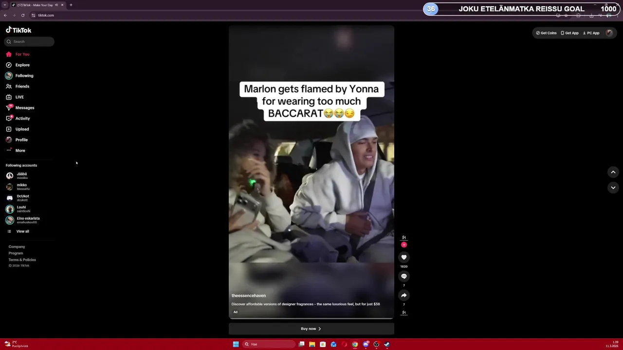Open OBS Studio from the taskbar
Viewport: 623px width, 350px height.
click(x=376, y=344)
